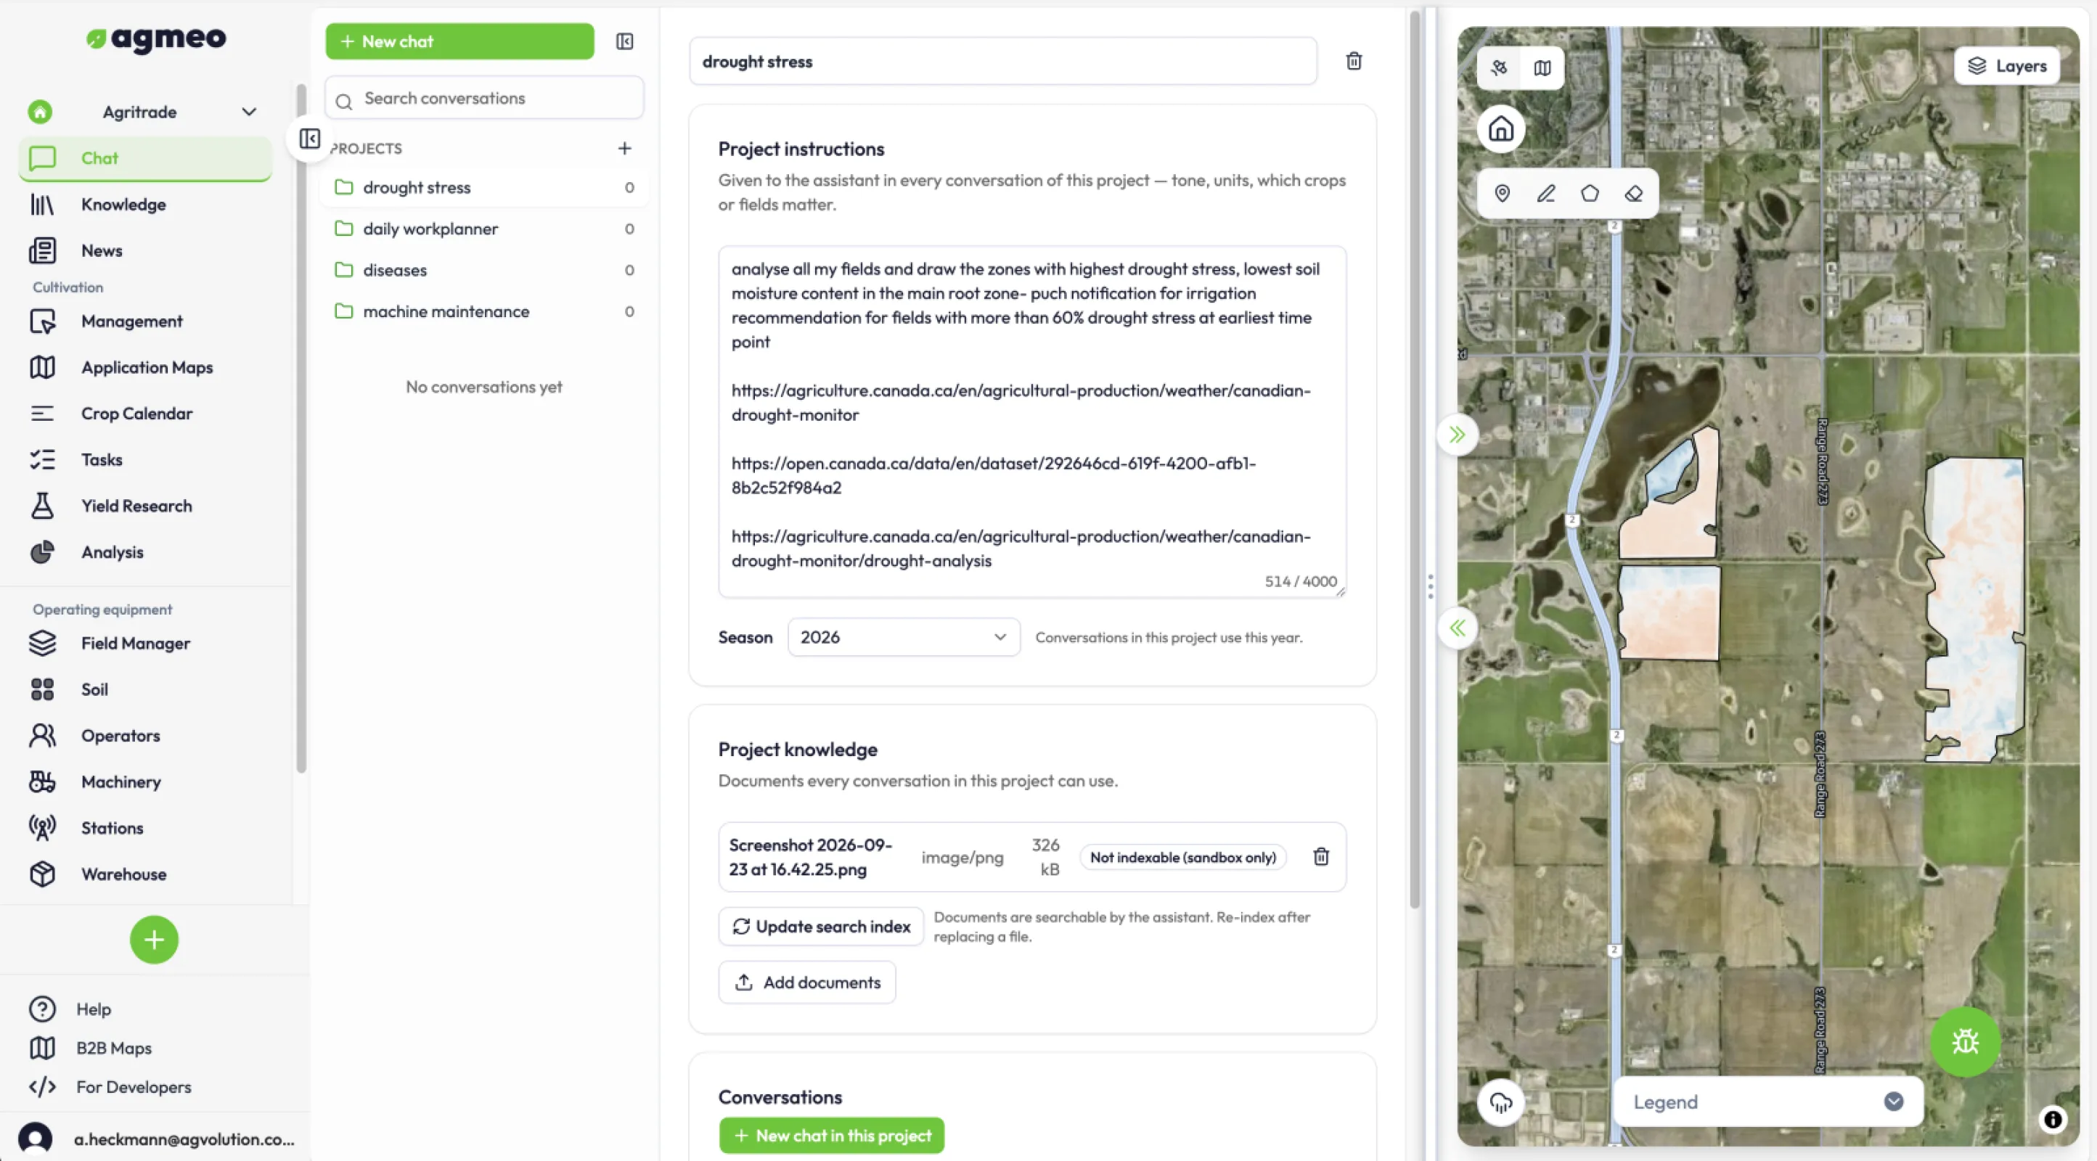Click the green bug report button

coord(1965,1042)
